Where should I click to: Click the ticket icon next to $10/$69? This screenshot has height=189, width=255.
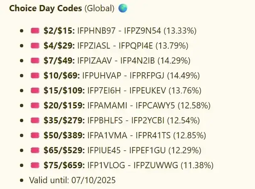35,76
